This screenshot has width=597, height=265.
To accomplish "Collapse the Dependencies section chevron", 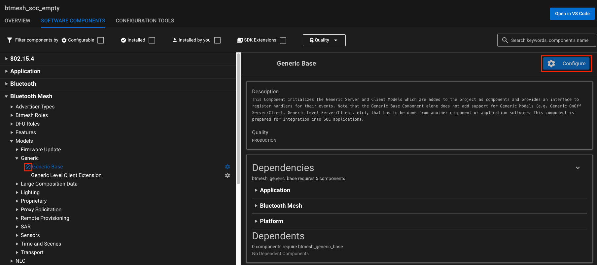I will pyautogui.click(x=578, y=168).
